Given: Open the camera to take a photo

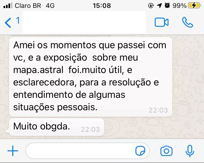Looking at the screenshot, I should [166, 151].
